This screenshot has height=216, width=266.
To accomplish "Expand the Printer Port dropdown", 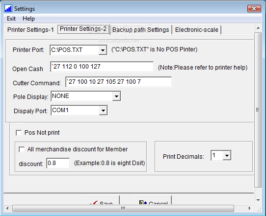I will (103, 50).
